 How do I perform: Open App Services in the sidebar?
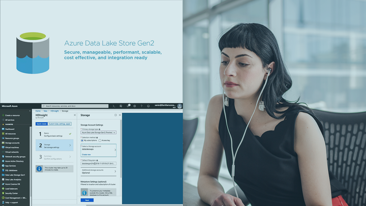(9, 166)
